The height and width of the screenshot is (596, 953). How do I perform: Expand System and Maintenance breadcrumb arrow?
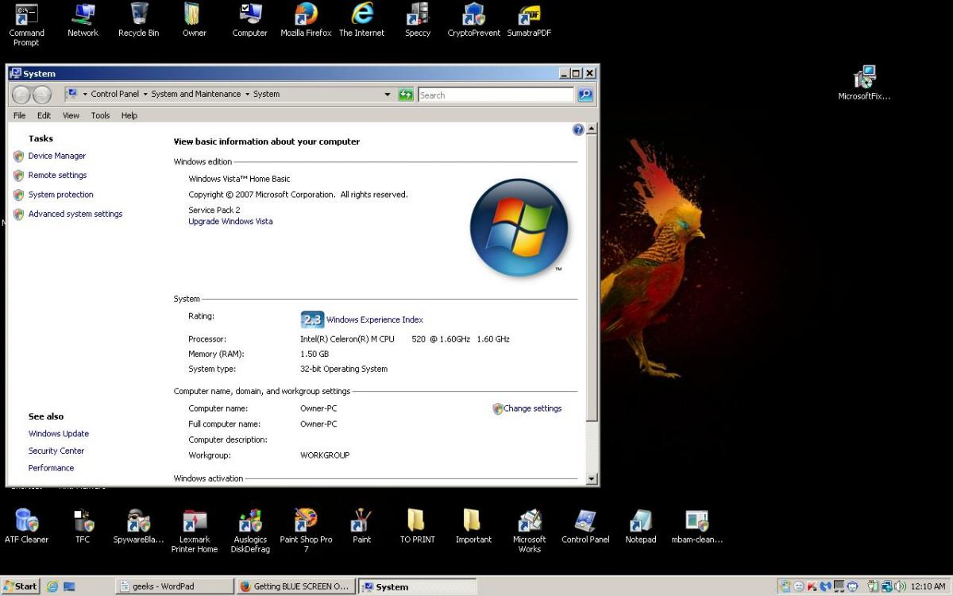click(247, 94)
